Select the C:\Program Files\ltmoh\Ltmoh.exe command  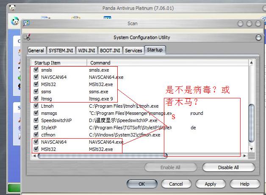pyautogui.click(x=124, y=106)
